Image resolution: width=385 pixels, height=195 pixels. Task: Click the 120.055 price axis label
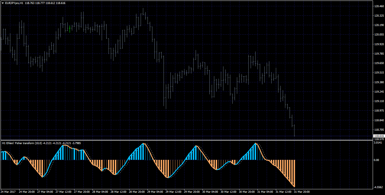379,35
